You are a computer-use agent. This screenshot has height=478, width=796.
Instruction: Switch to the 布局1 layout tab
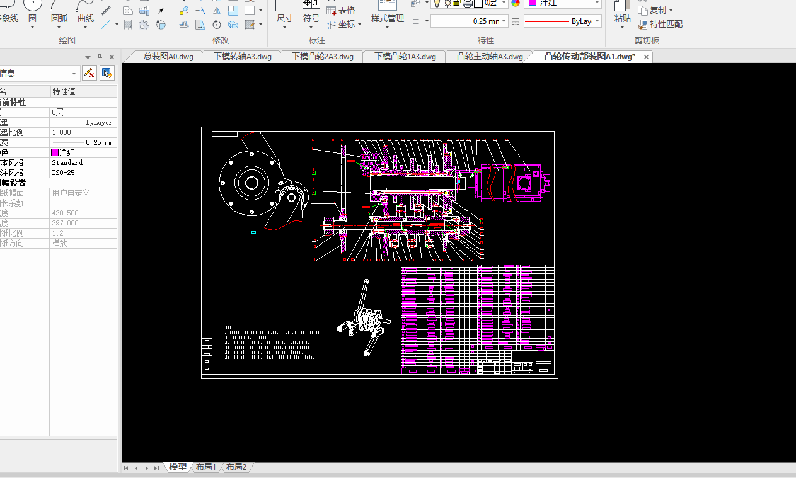(x=206, y=467)
